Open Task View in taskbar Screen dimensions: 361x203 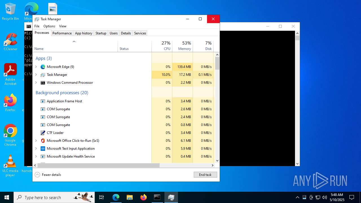(102, 197)
